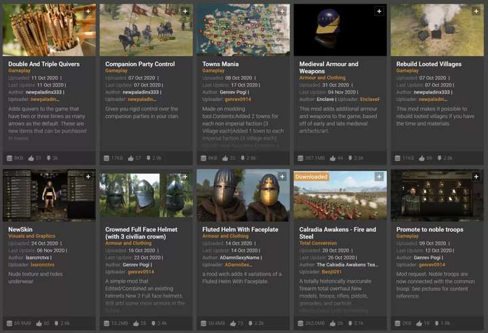Click thumbs-up icon on Promote to noble troops
The height and width of the screenshot is (333, 488).
click(420, 324)
